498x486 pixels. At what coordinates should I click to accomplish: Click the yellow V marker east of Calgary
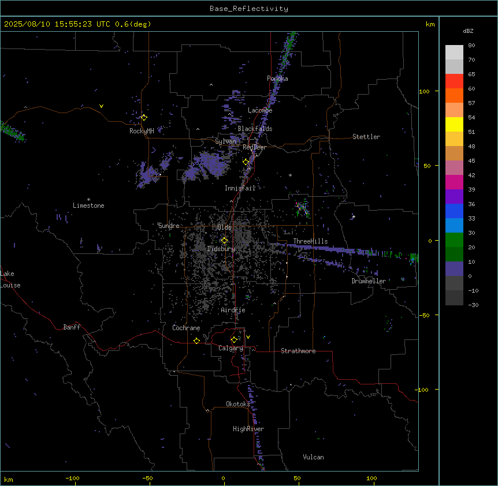coord(248,337)
